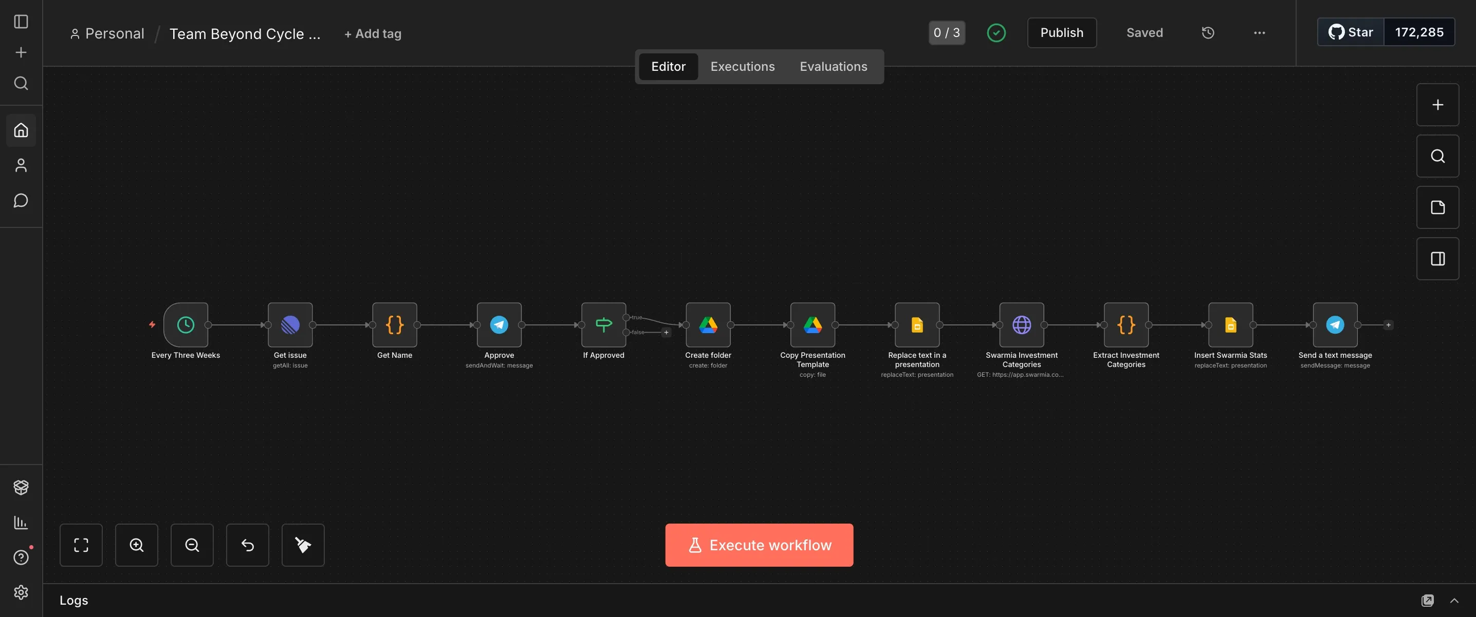This screenshot has width=1476, height=617.
Task: Switch to the Executions tab
Action: [742, 66]
